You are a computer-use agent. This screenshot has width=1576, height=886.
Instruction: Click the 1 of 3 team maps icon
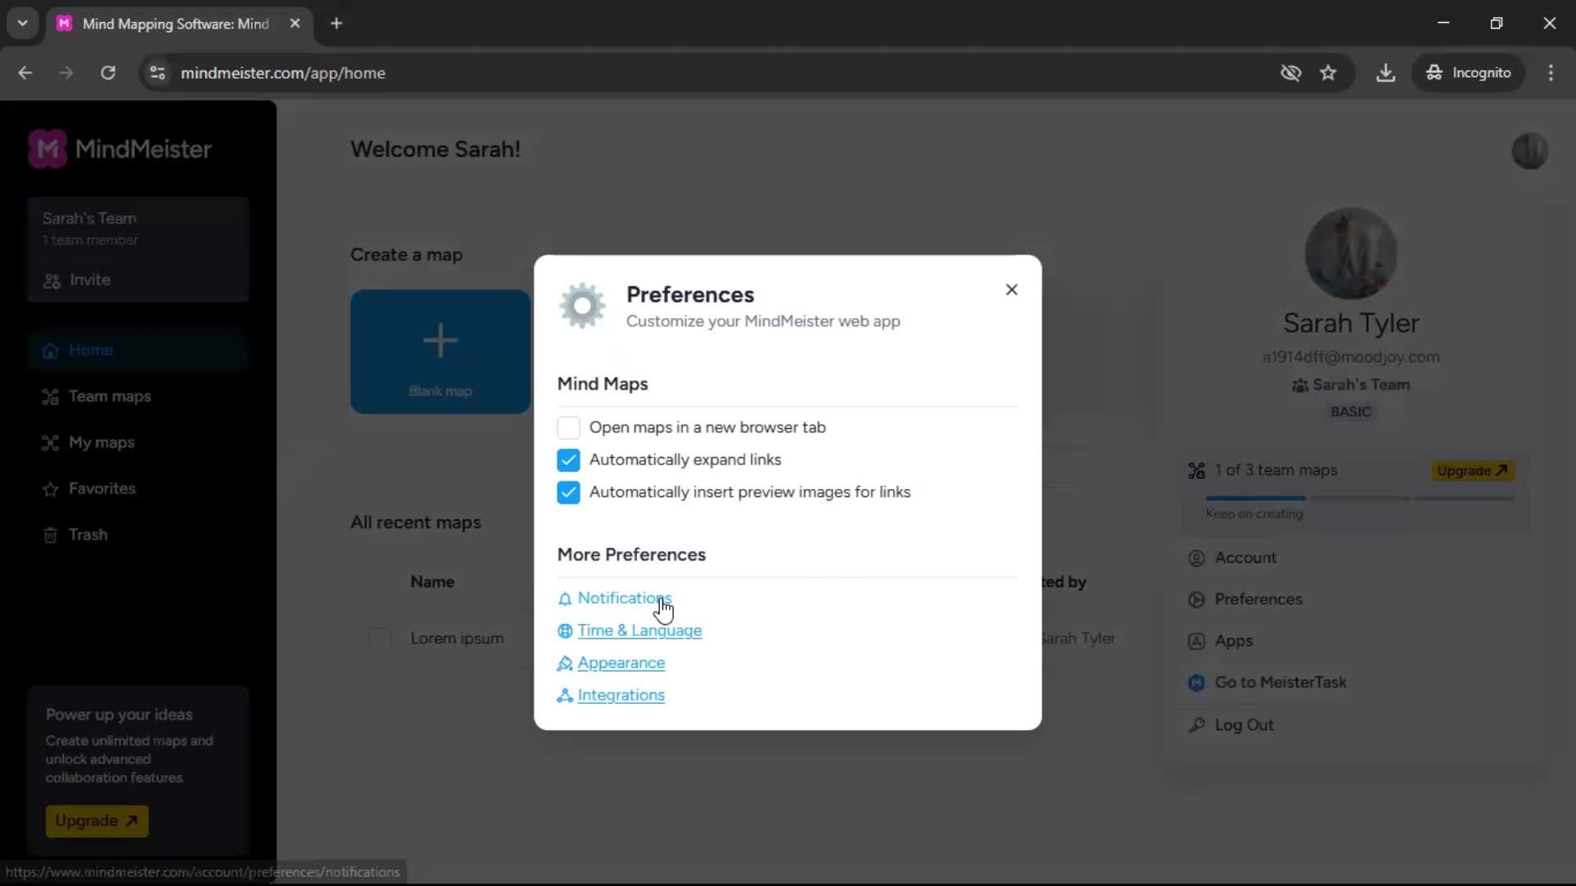1196,471
